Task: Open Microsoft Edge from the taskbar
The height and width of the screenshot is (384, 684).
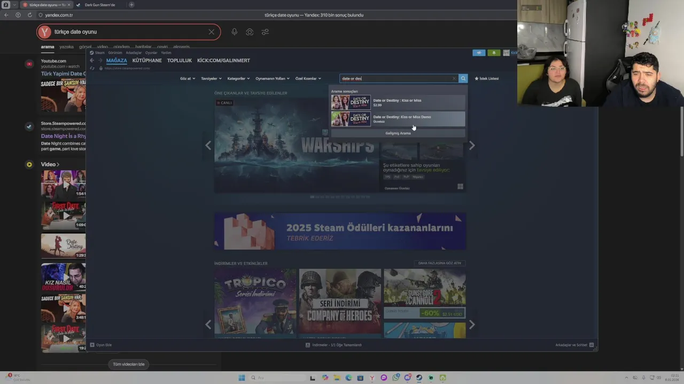Action: click(348, 378)
